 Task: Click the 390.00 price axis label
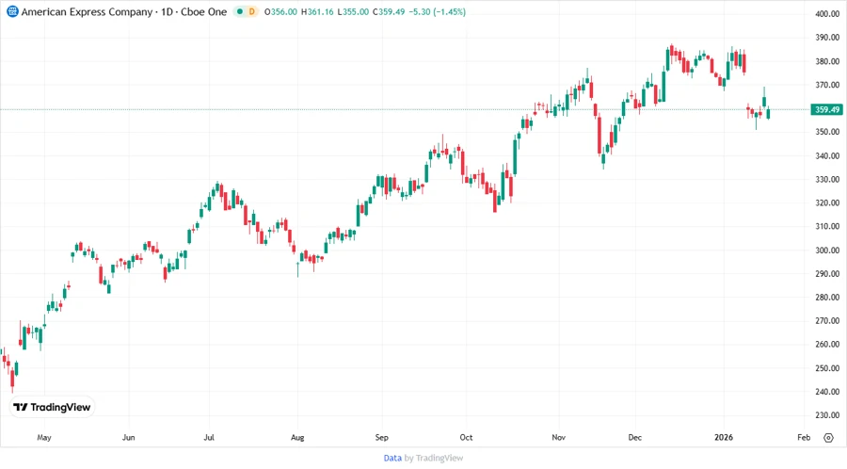(827, 38)
